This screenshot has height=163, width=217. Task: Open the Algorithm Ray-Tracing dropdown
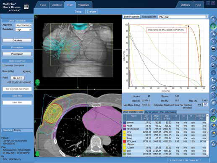[x=24, y=25]
